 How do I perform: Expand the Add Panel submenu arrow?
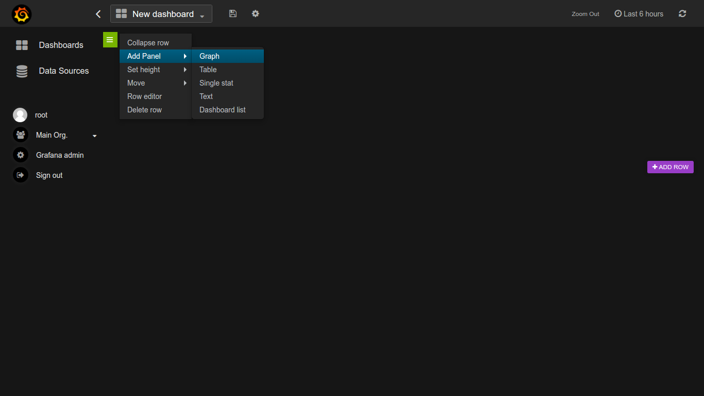[185, 56]
